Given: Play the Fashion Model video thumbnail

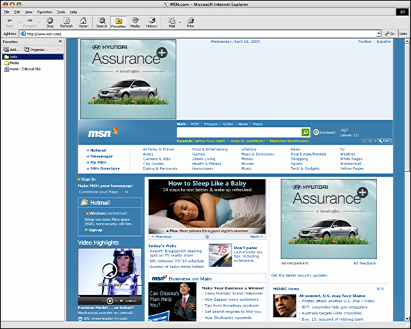Looking at the screenshot, I should pyautogui.click(x=110, y=272).
